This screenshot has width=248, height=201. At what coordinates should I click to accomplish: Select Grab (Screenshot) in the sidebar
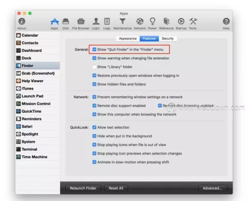click(x=38, y=73)
